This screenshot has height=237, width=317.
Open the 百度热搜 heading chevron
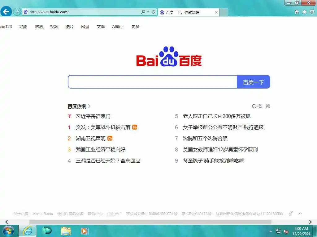[89, 106]
